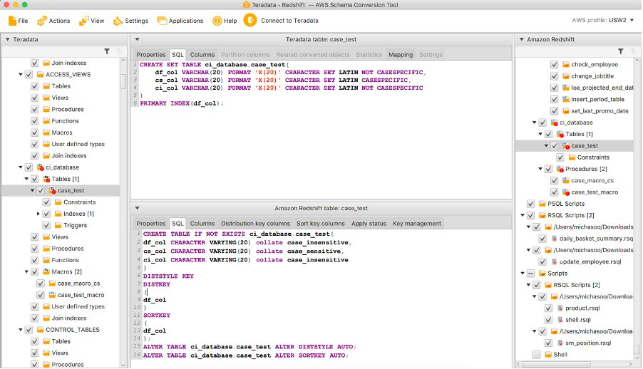
Task: Select the case_macro_cs item in Redshift tree
Action: 592,180
